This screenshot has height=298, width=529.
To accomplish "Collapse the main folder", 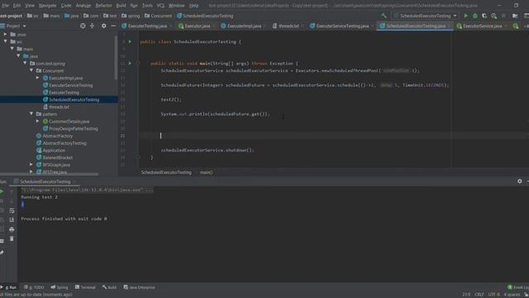I will [x=12, y=49].
